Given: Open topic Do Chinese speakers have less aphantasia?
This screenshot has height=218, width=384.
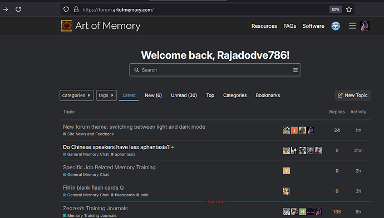Looking at the screenshot, I should pyautogui.click(x=116, y=147).
